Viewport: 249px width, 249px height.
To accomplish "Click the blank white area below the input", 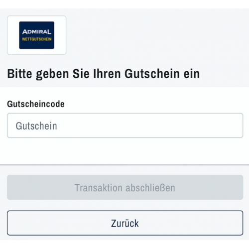I will [x=124, y=151].
